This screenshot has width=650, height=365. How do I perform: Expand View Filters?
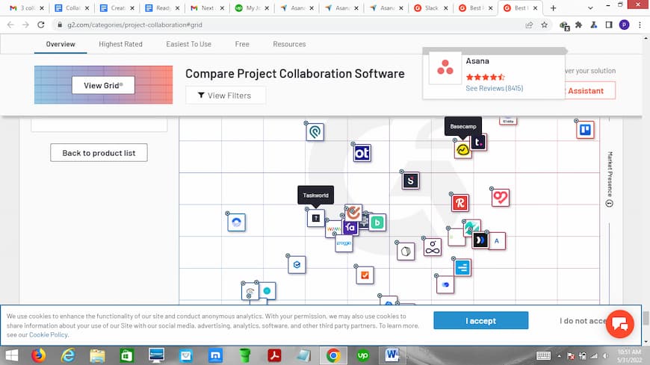pyautogui.click(x=226, y=96)
